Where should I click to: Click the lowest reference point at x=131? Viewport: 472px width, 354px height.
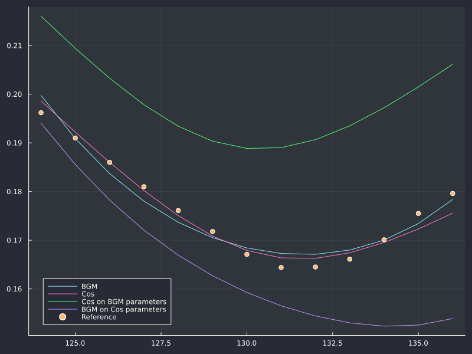coord(281,267)
